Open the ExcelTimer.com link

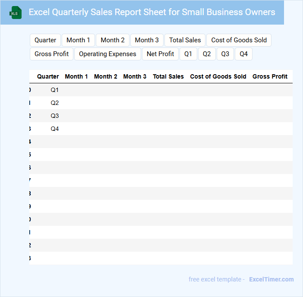pyautogui.click(x=271, y=279)
